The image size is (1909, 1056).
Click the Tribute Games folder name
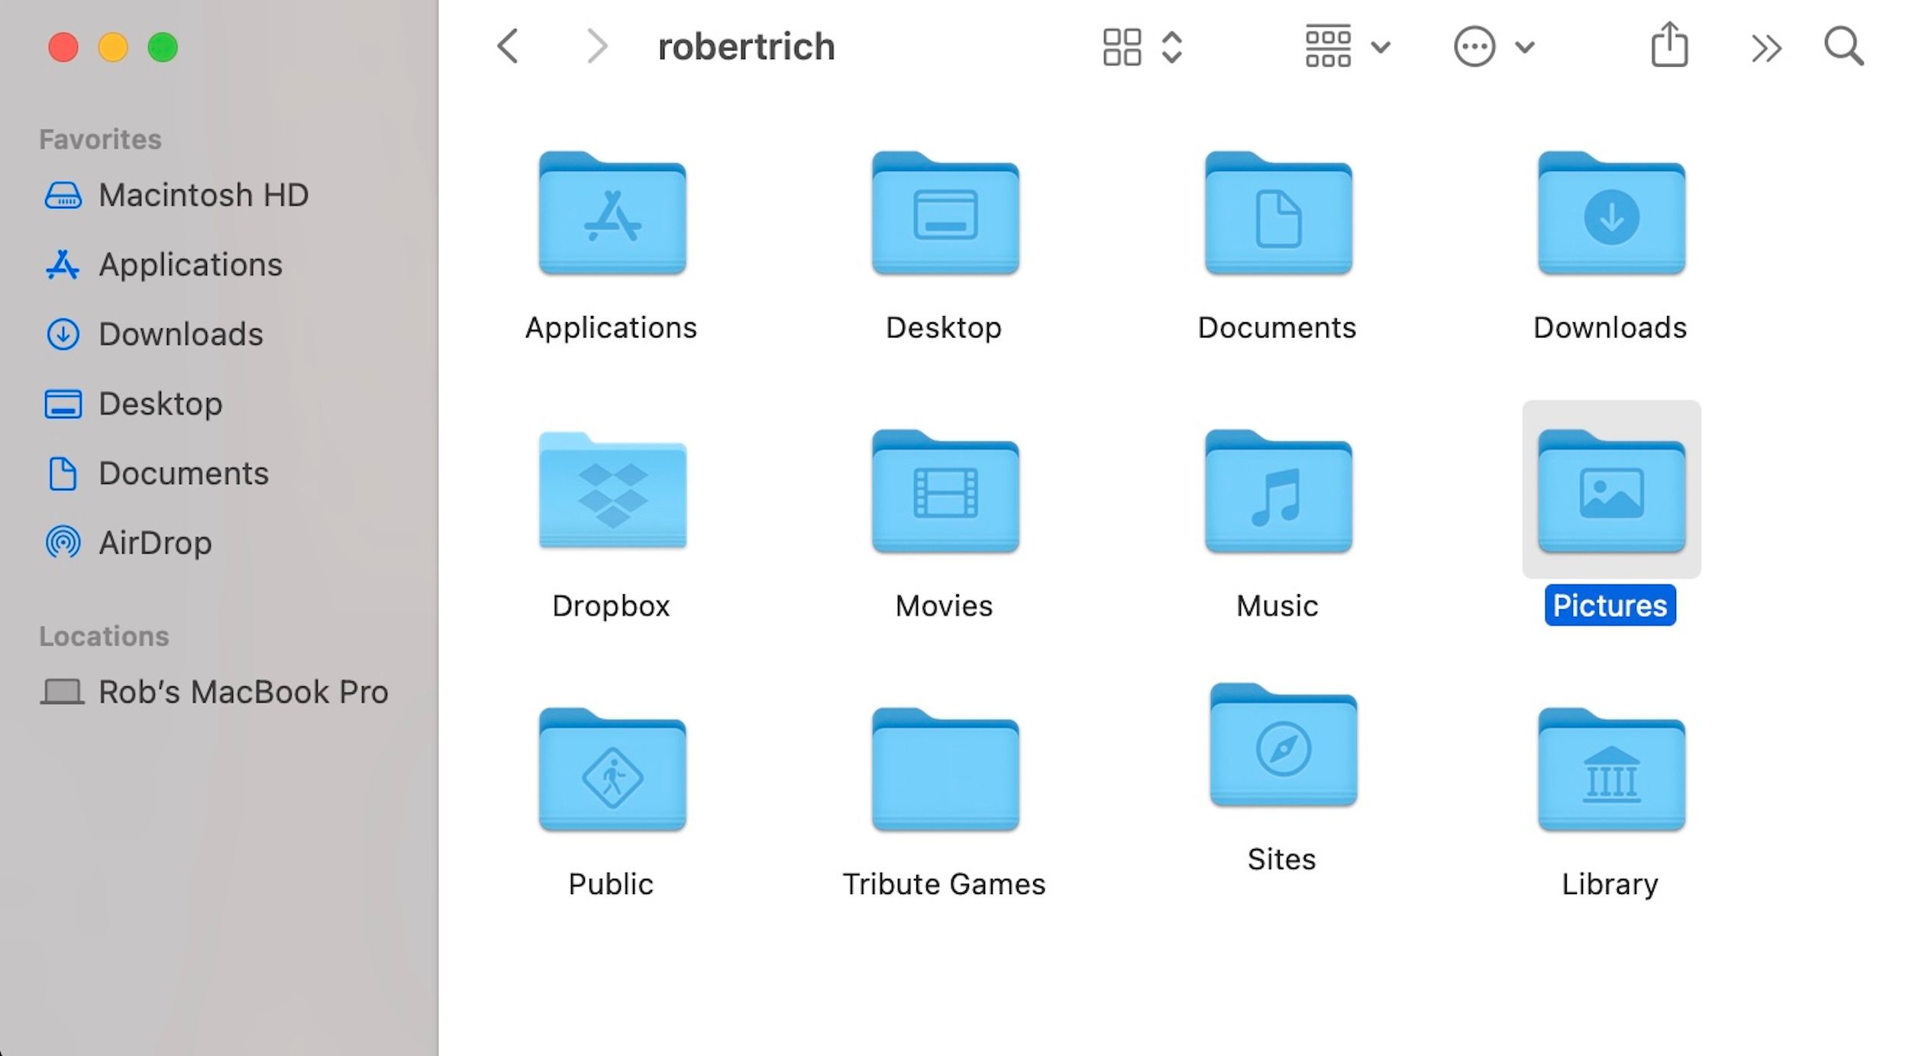(x=944, y=884)
